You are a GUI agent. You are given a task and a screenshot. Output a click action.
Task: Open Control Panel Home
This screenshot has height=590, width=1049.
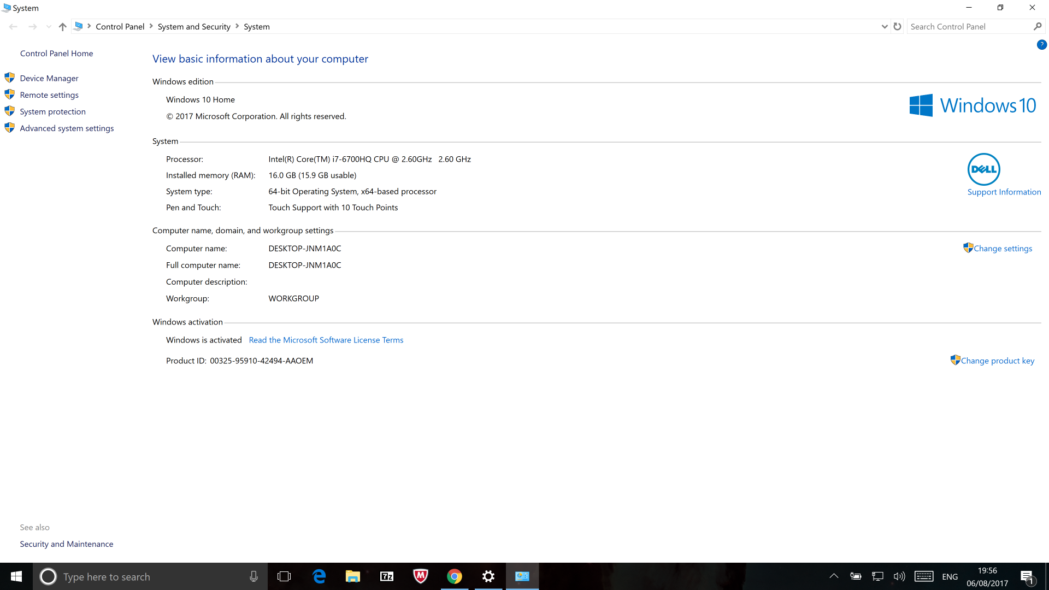coord(56,52)
